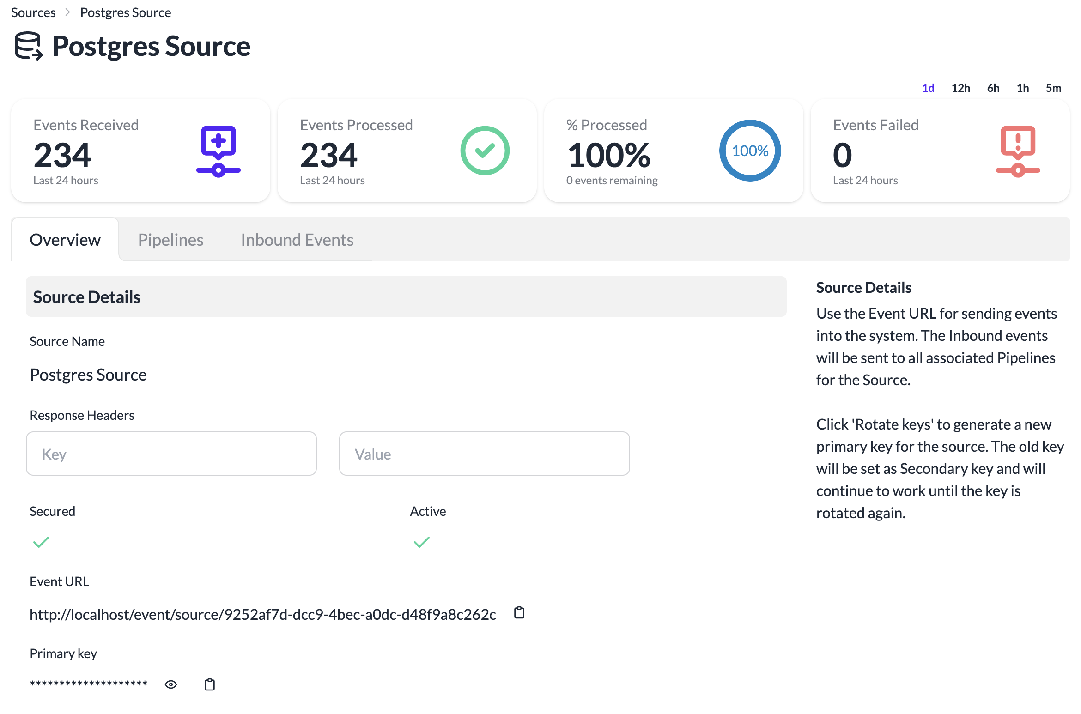This screenshot has height=714, width=1081.
Task: Click the Events Received purple icon
Action: 219,151
